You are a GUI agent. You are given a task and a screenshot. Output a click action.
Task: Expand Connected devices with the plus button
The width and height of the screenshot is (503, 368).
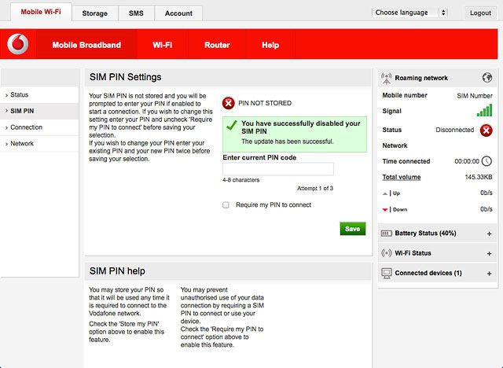pos(489,274)
